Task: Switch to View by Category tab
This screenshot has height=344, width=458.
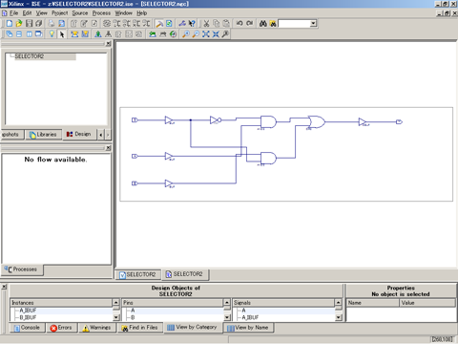Action: tap(193, 327)
